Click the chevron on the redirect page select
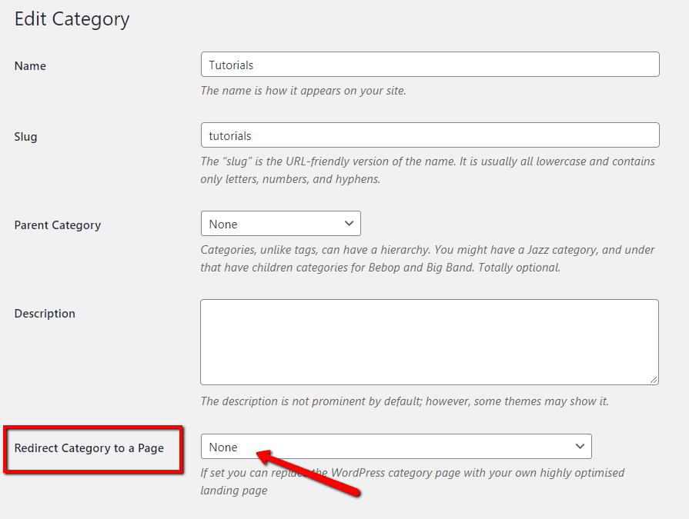 [x=580, y=447]
